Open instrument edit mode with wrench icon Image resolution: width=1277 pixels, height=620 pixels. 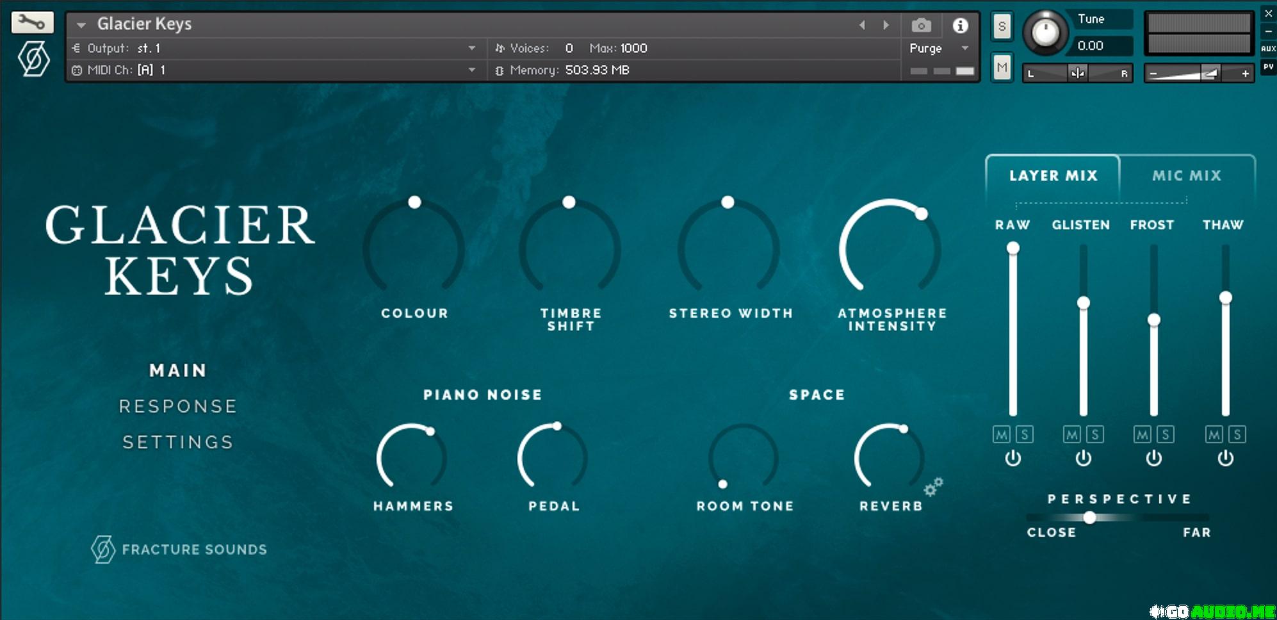31,23
